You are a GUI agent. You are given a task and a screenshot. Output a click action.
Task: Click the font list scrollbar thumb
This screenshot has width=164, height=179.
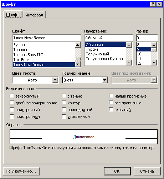78,59
